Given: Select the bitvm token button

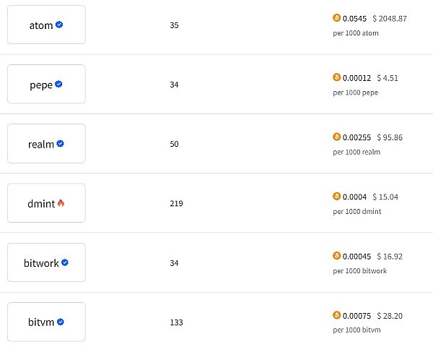Looking at the screenshot, I should click(46, 322).
